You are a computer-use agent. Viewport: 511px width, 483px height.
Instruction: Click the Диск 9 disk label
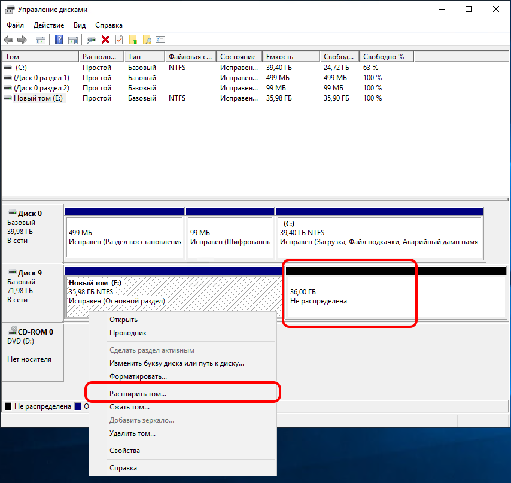(30, 273)
